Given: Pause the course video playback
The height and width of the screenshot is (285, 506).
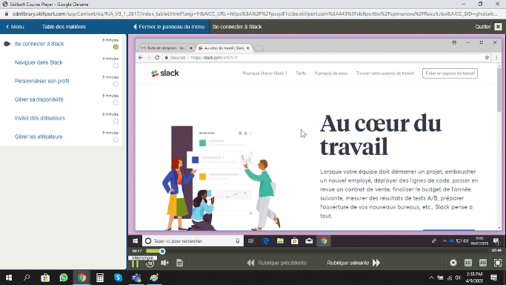Looking at the screenshot, I should point(135,263).
